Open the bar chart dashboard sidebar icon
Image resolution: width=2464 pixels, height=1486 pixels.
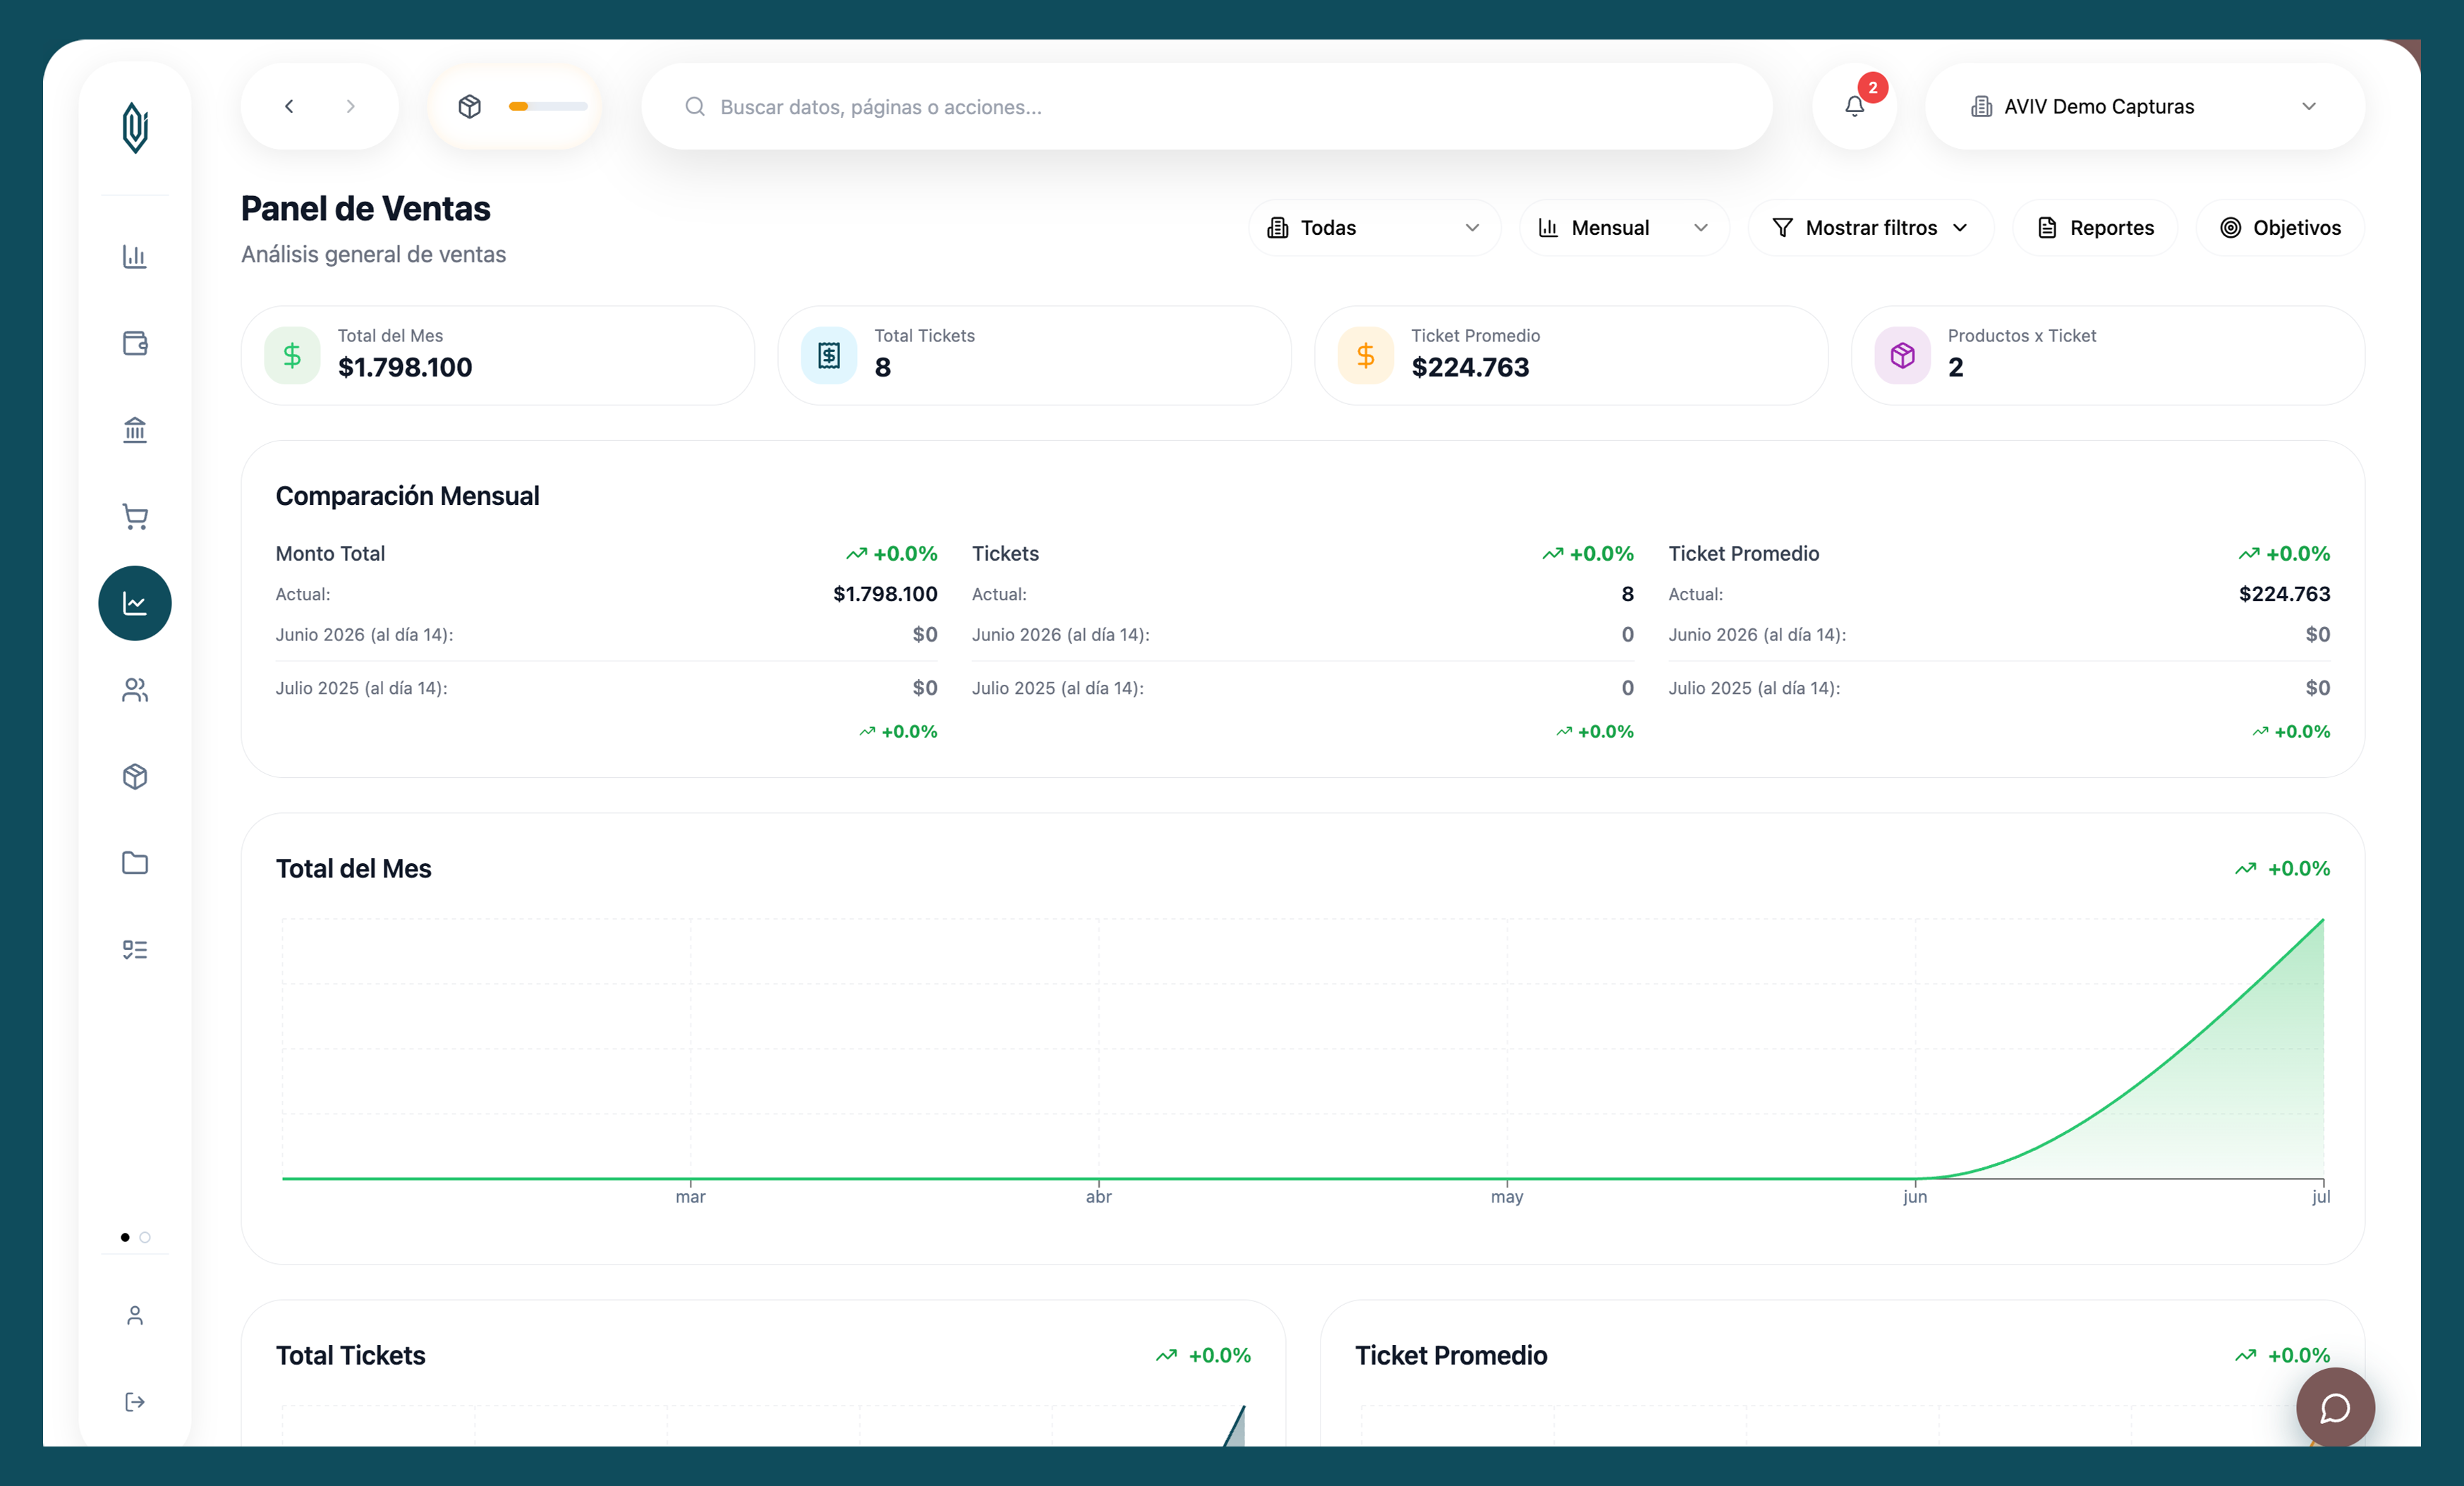click(135, 256)
